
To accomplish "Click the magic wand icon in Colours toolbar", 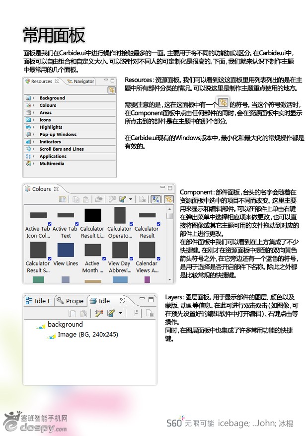I will [112, 199].
